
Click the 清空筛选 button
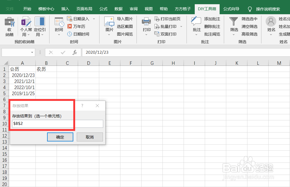[x=250, y=27]
